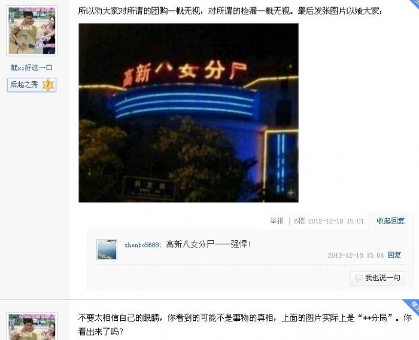
Task: Reply to shenbo5688's comment via 回复
Action: pos(394,255)
